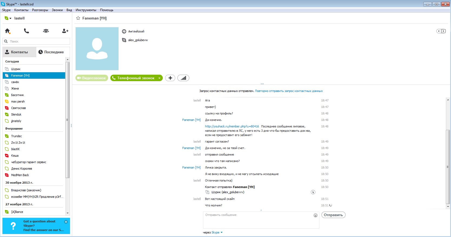The image size is (451, 237).
Task: Click the Find the answer banner text
Action: point(44,230)
